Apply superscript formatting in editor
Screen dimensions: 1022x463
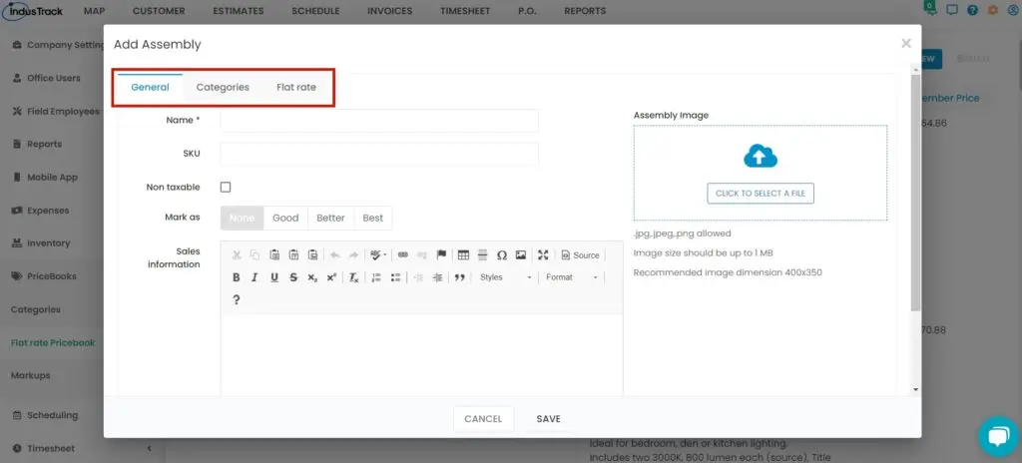[x=331, y=277]
